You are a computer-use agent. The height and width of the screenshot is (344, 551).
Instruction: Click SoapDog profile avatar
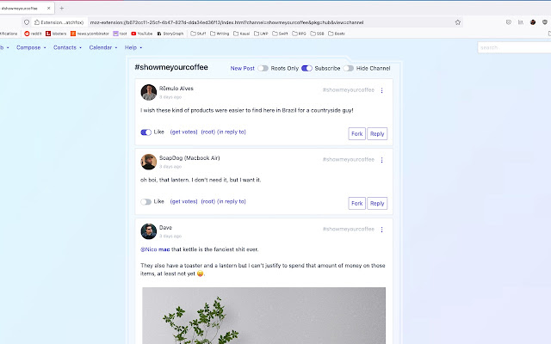[x=149, y=162]
